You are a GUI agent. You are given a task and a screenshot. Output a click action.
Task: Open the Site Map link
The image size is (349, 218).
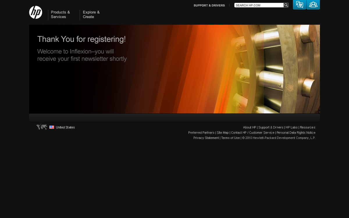pyautogui.click(x=223, y=133)
